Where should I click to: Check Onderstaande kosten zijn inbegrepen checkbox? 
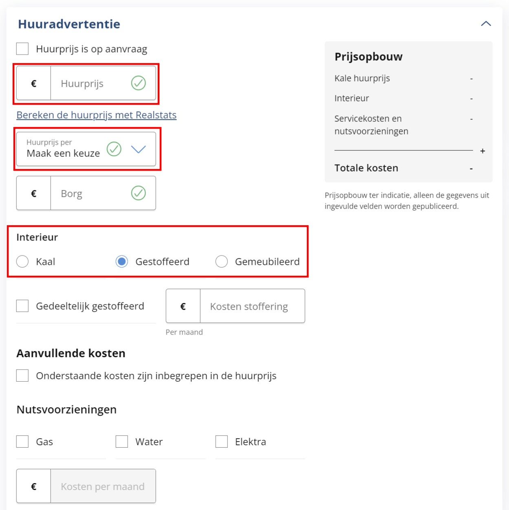22,376
